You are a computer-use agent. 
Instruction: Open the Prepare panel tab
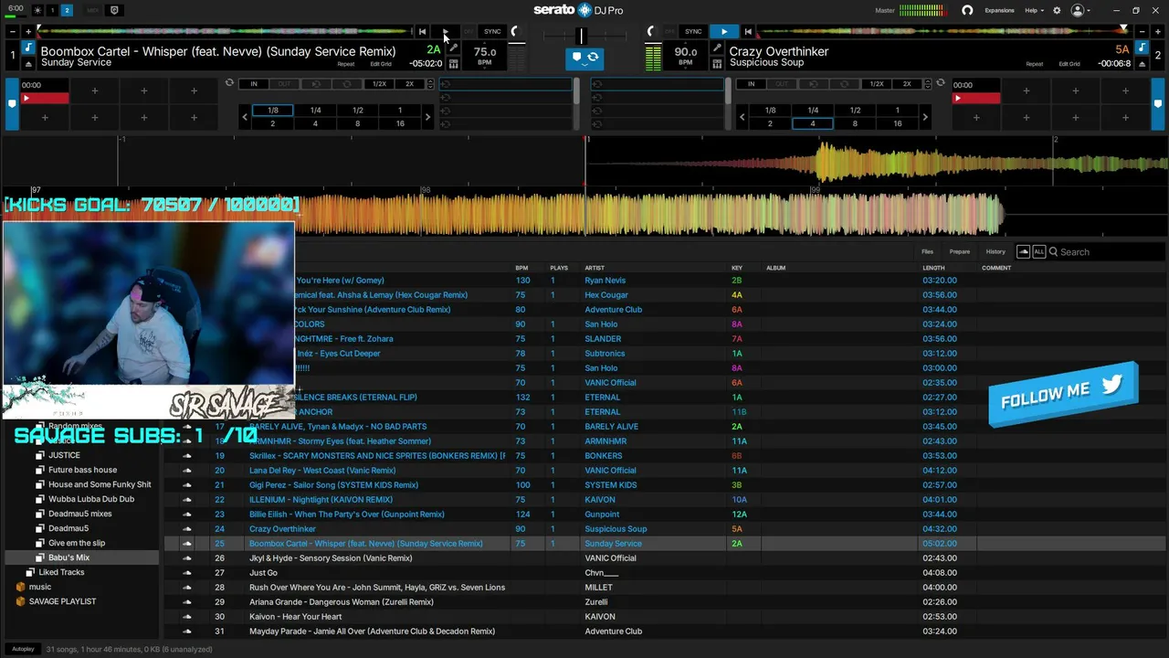click(x=959, y=251)
